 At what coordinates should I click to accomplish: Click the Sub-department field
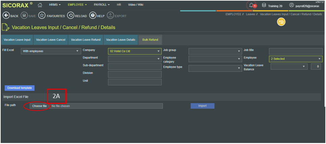point(135,66)
